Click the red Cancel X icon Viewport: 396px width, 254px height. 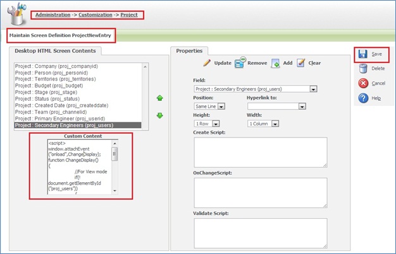[x=363, y=83]
